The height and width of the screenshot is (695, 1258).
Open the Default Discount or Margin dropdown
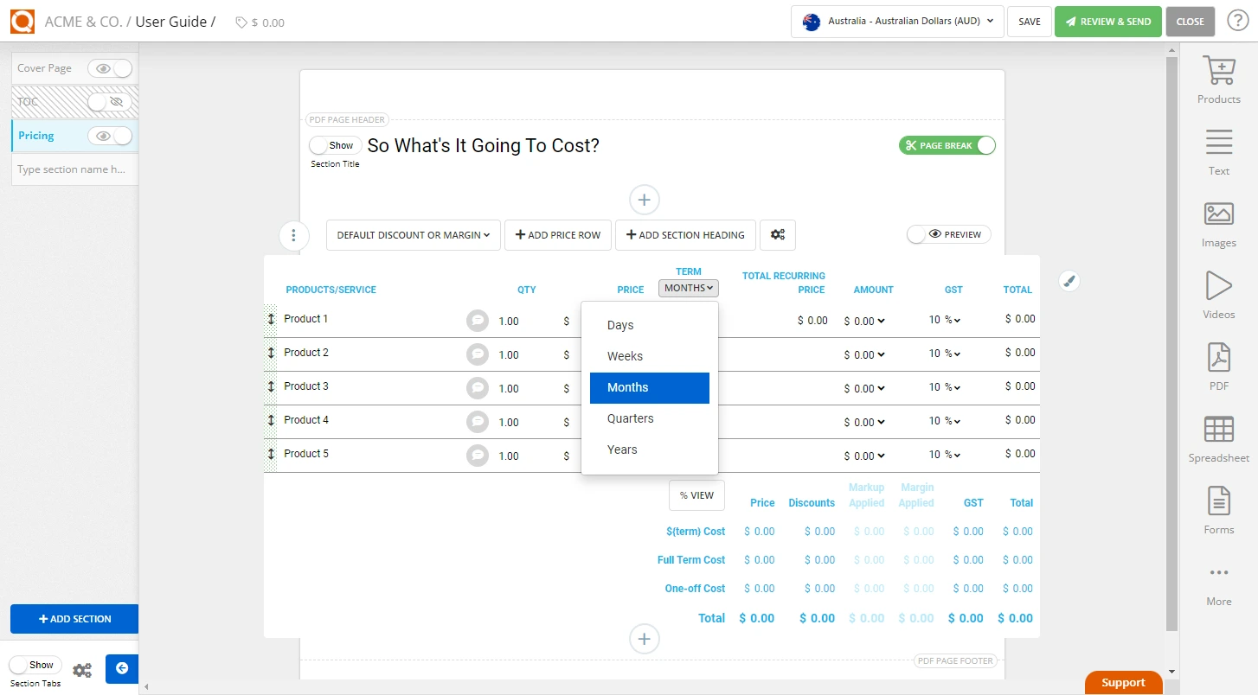(413, 234)
